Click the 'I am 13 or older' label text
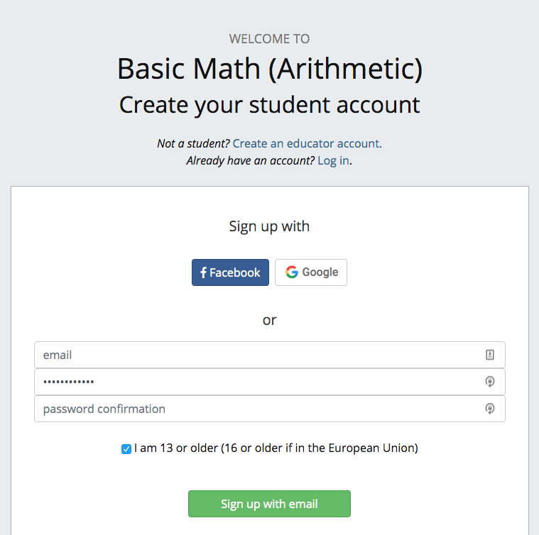539x535 pixels. point(276,448)
